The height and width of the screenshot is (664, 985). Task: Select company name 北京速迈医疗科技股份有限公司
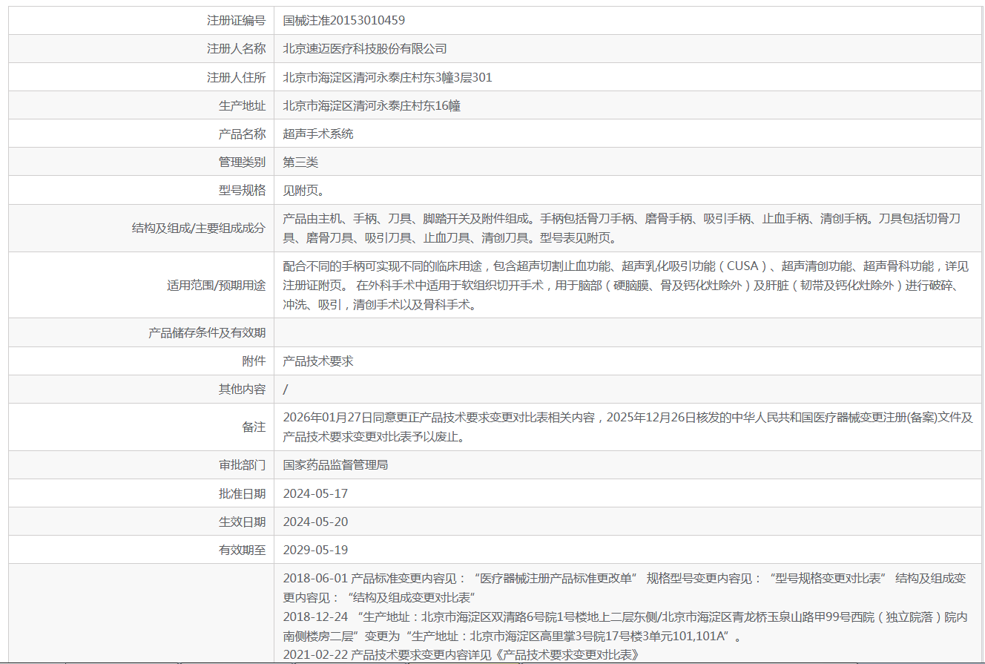(x=365, y=49)
